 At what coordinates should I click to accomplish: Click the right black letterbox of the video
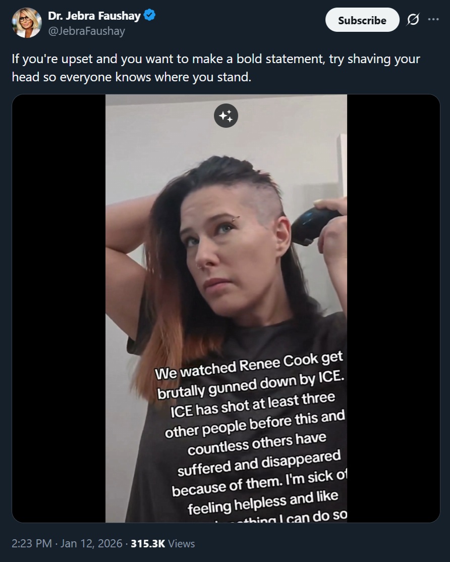click(393, 308)
